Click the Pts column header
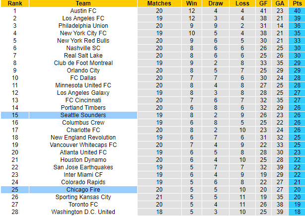 297,3
